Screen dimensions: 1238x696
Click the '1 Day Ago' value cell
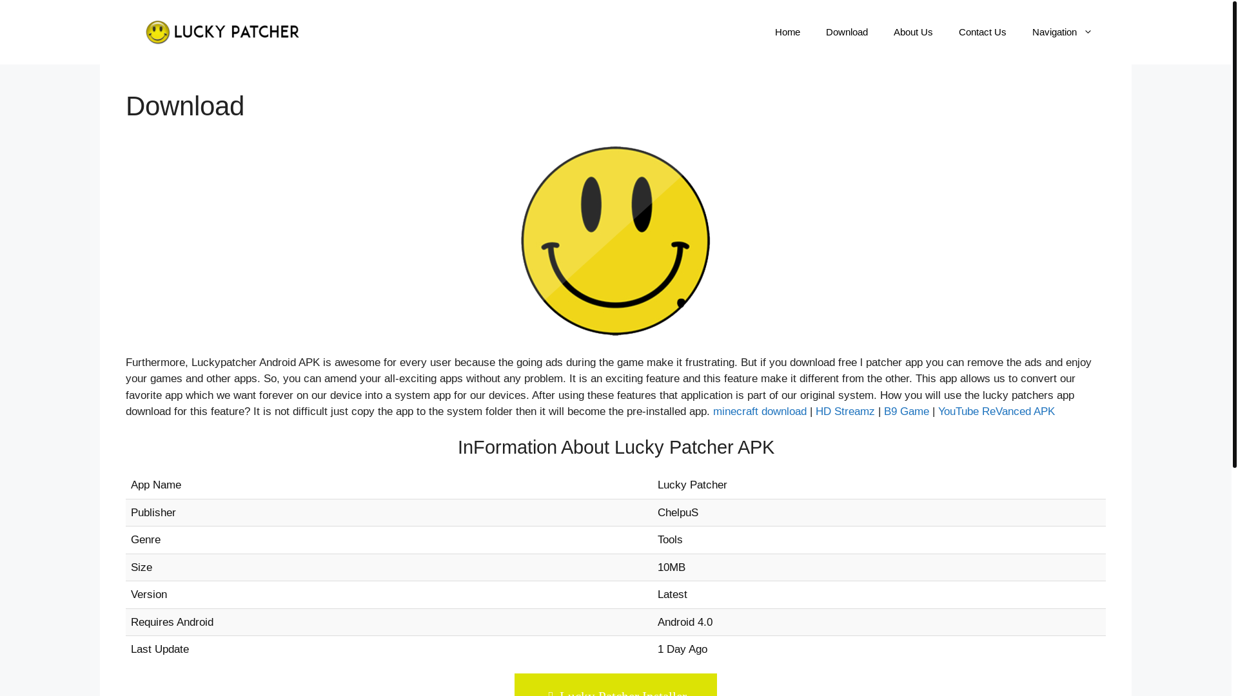879,650
